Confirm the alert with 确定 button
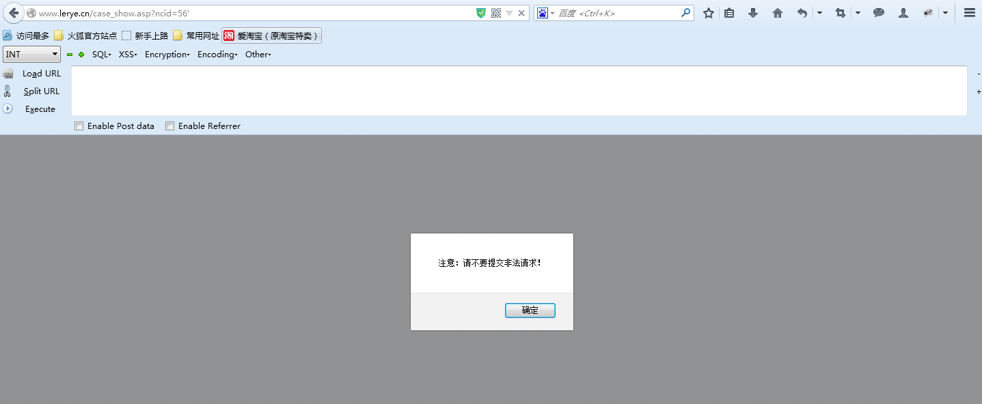Viewport: 982px width, 404px height. click(x=530, y=311)
